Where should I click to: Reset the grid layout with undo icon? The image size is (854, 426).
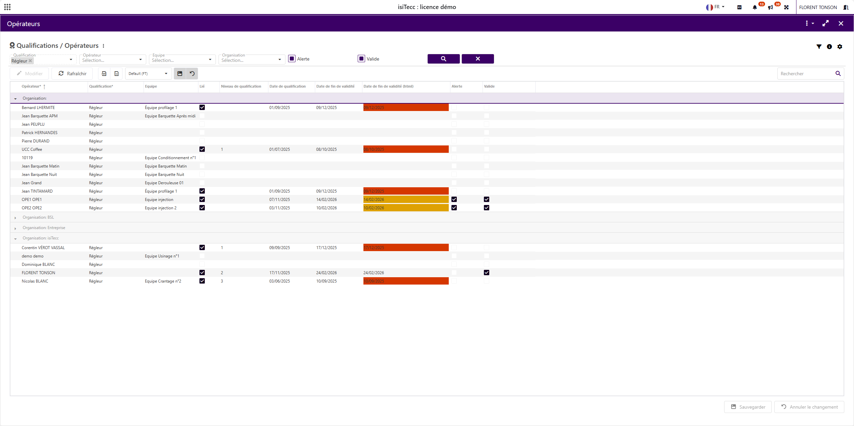pyautogui.click(x=192, y=74)
